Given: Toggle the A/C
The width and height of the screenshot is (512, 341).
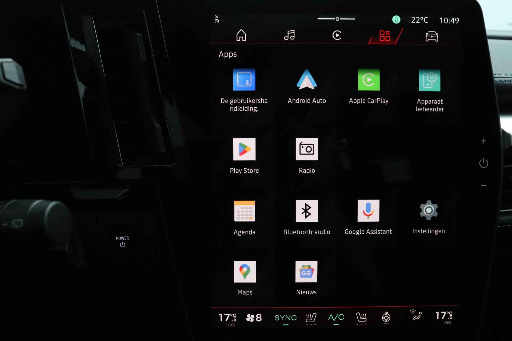Looking at the screenshot, I should [x=336, y=318].
